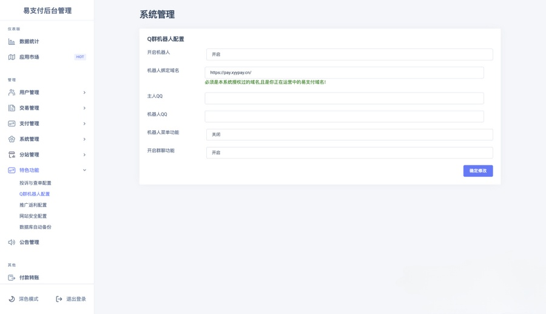Image resolution: width=546 pixels, height=314 pixels.
Task: Click the 特色功能 icon in the sidebar
Action: click(12, 170)
